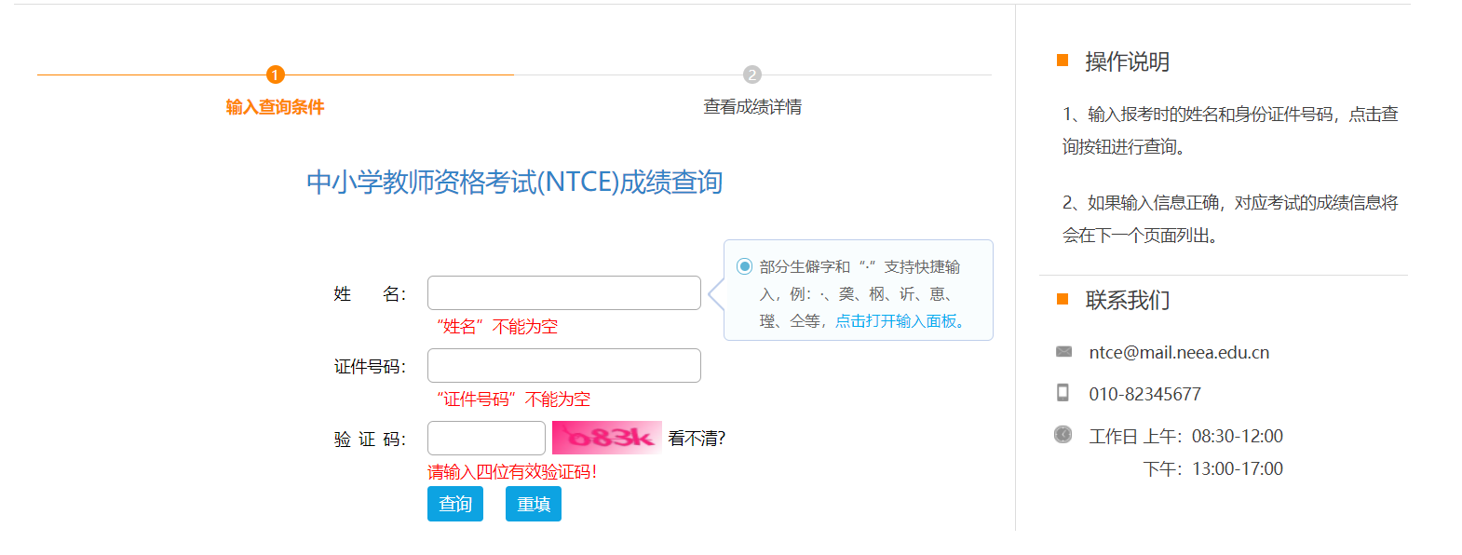
Task: Click 看不清? to refresh captcha
Action: coord(697,438)
